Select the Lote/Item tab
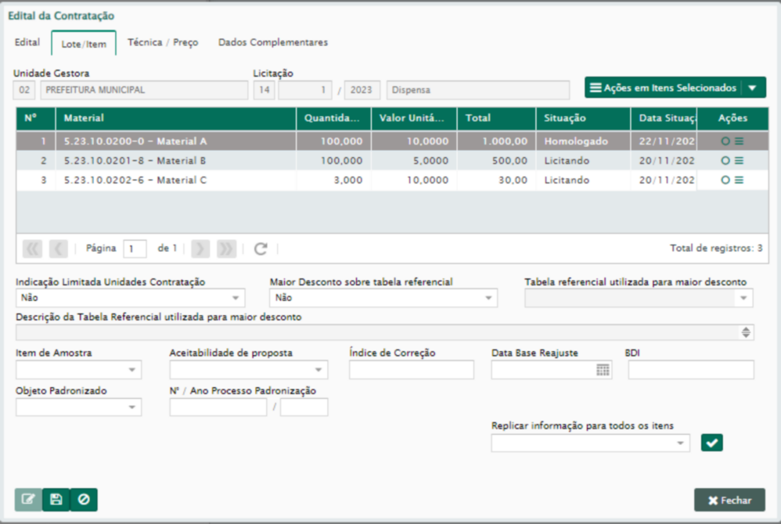 point(84,44)
